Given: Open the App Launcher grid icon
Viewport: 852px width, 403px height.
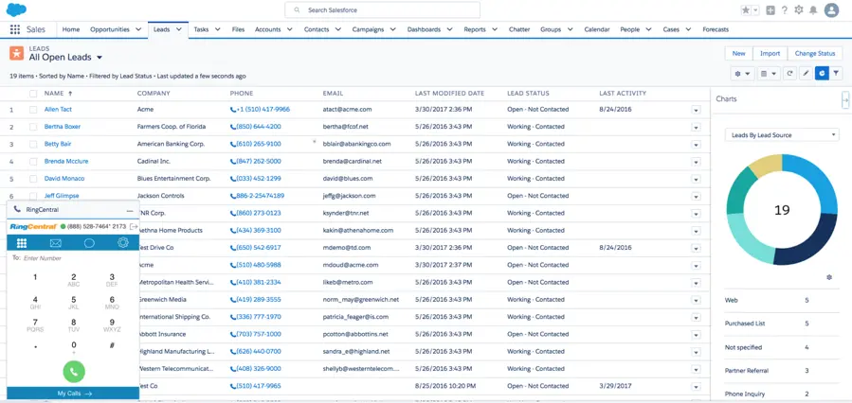Looking at the screenshot, I should (14, 29).
